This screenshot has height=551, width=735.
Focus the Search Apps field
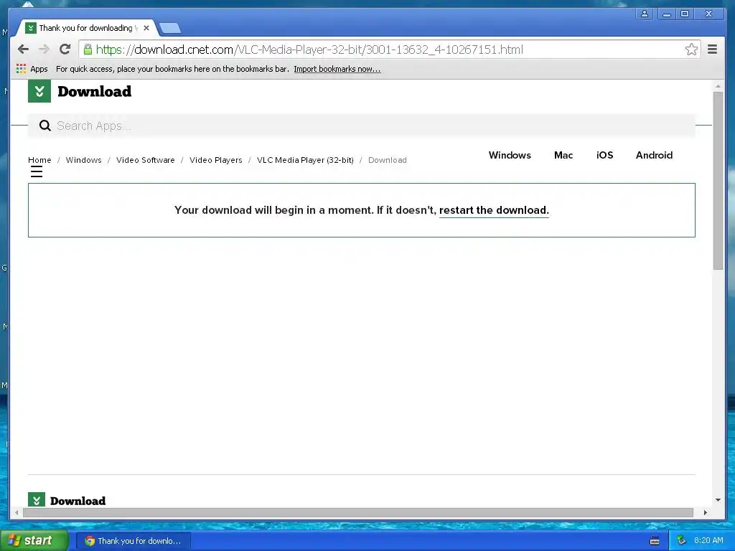pyautogui.click(x=362, y=126)
